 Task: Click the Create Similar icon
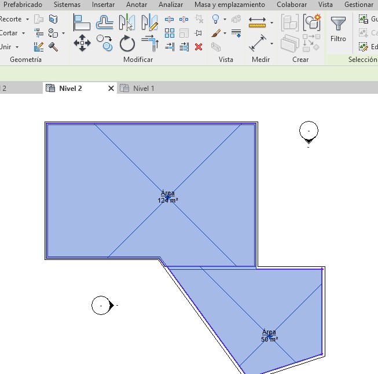coord(312,23)
